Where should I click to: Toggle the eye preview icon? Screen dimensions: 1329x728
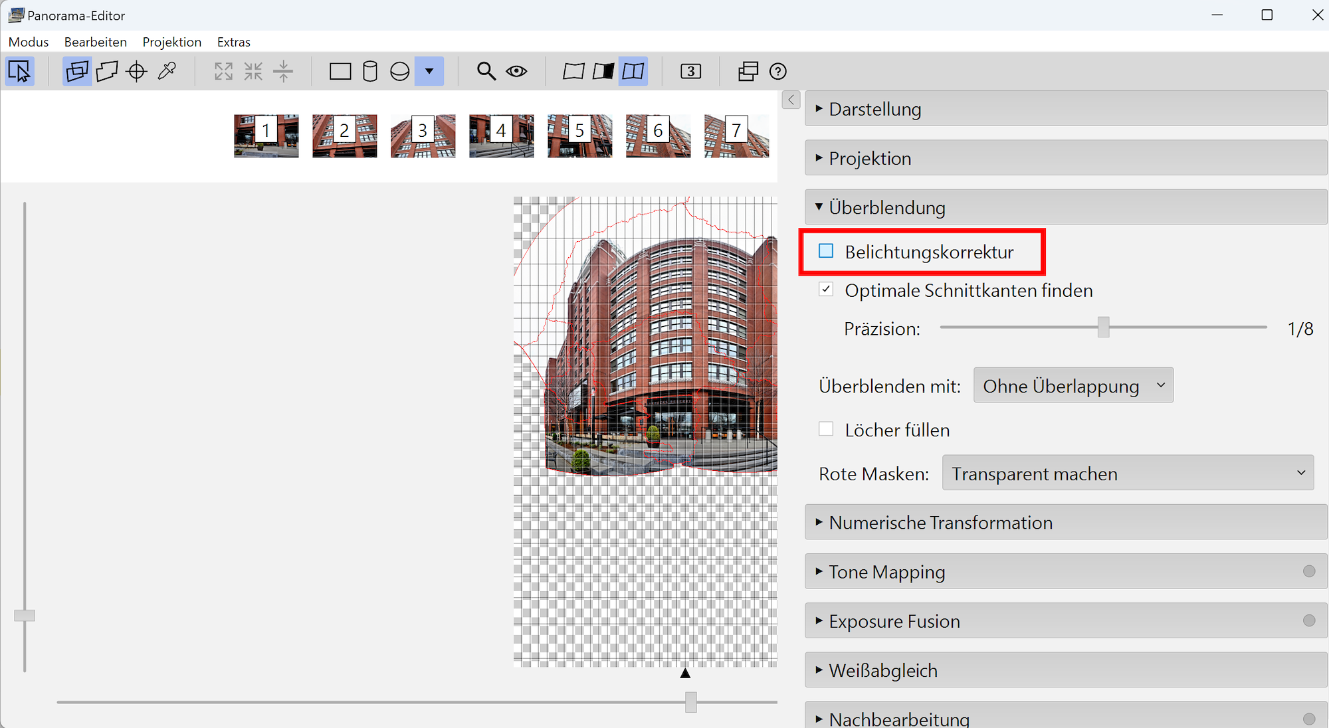click(x=516, y=71)
